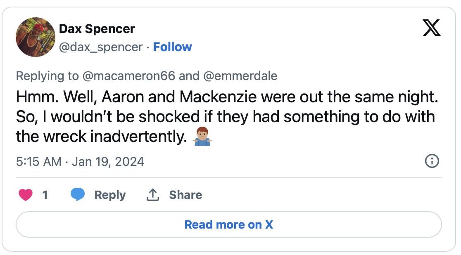Image resolution: width=461 pixels, height=255 pixels.
Task: Open Dax Spencer's profile picture
Action: (x=36, y=37)
